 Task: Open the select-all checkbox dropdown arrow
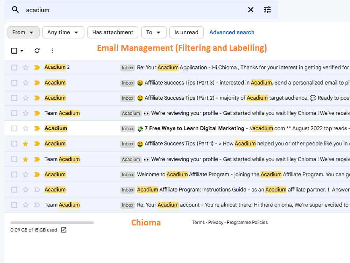tap(22, 50)
